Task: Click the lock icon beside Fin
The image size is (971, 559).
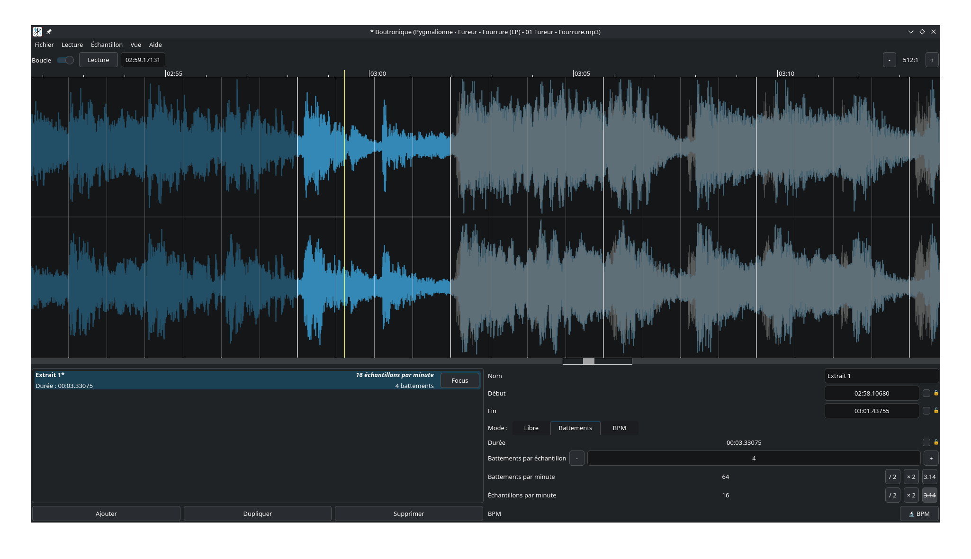Action: click(936, 411)
